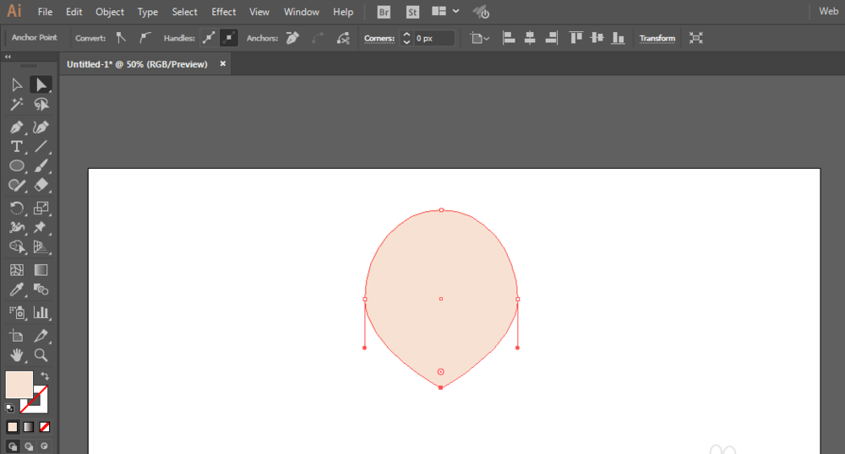Open Adobe Stock via St icon

(x=412, y=12)
